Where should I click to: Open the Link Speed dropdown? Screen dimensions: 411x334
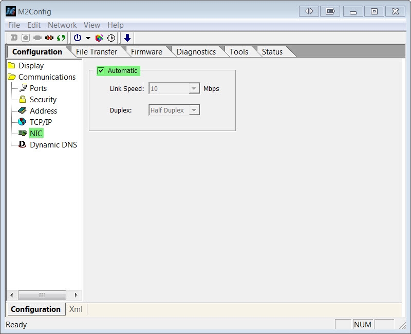tap(194, 89)
